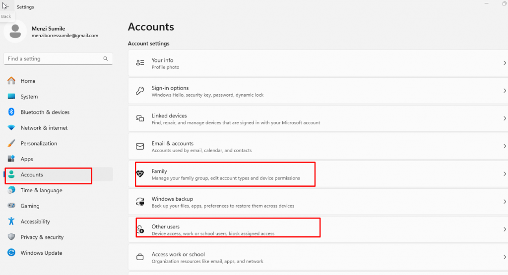Click 'Manage your family group' description text
This screenshot has width=508, height=275.
(x=226, y=178)
